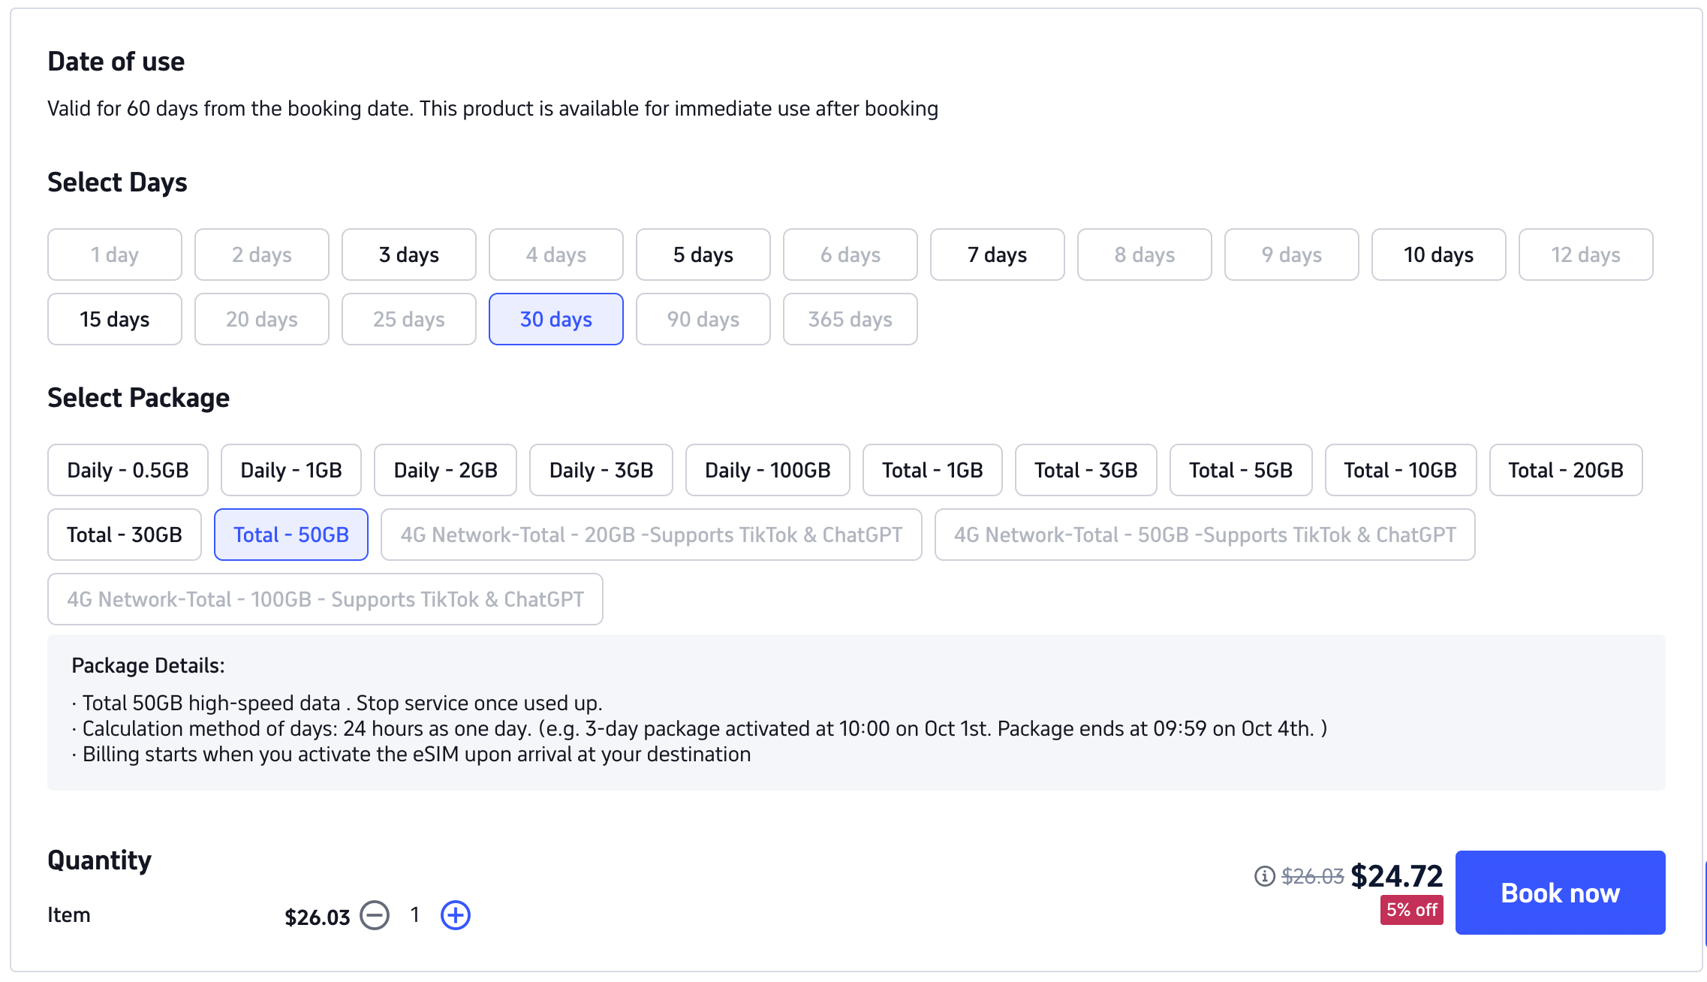Image resolution: width=1707 pixels, height=982 pixels.
Task: Click the price info icon
Action: coord(1264,876)
